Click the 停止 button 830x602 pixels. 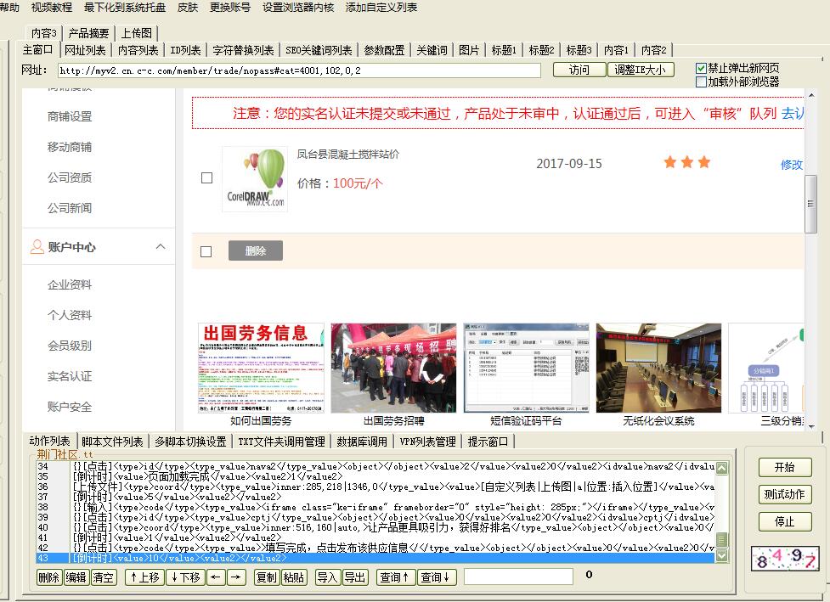coord(784,521)
